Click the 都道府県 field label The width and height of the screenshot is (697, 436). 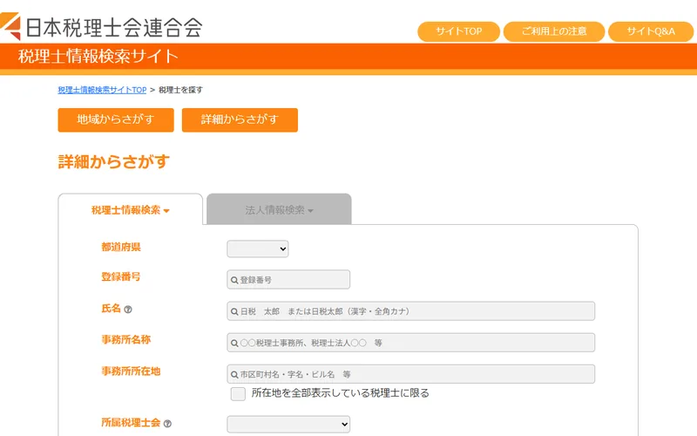pyautogui.click(x=121, y=248)
